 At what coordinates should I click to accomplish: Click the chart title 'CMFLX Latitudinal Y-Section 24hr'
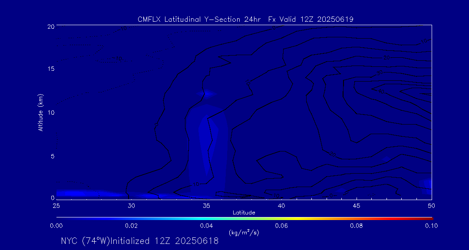[199, 20]
